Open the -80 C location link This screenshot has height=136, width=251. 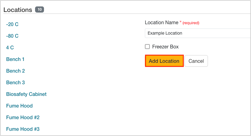[12, 36]
